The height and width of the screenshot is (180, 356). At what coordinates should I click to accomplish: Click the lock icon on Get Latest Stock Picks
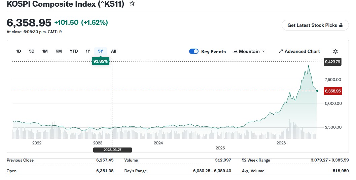341,25
